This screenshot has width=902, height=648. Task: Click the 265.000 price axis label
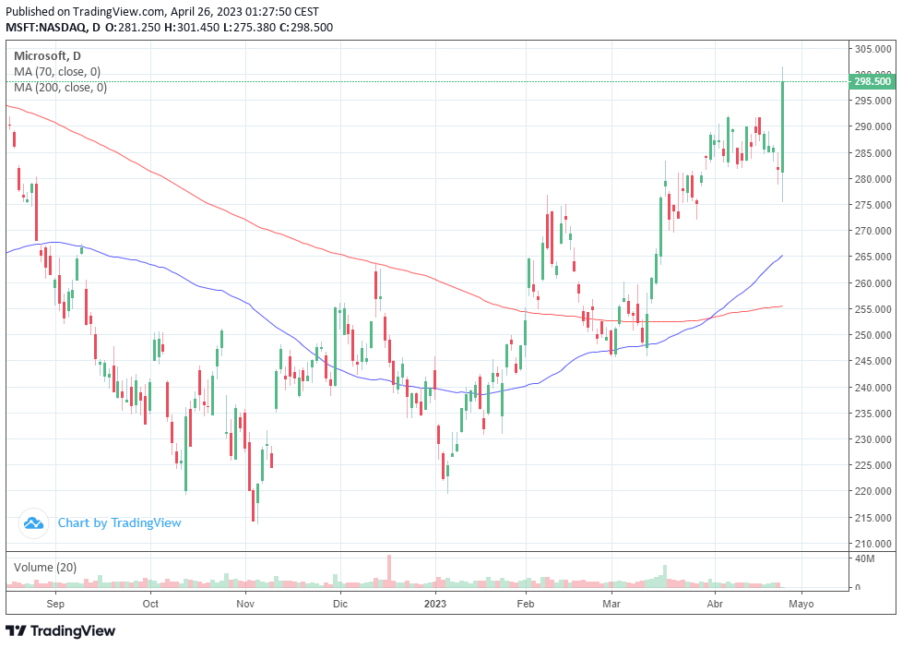coord(872,257)
